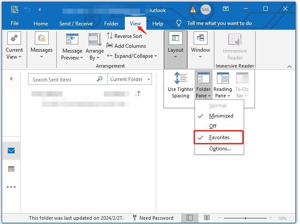The width and height of the screenshot is (300, 224).
Task: Click the Undo arrow in title bar
Action: (x=27, y=9)
